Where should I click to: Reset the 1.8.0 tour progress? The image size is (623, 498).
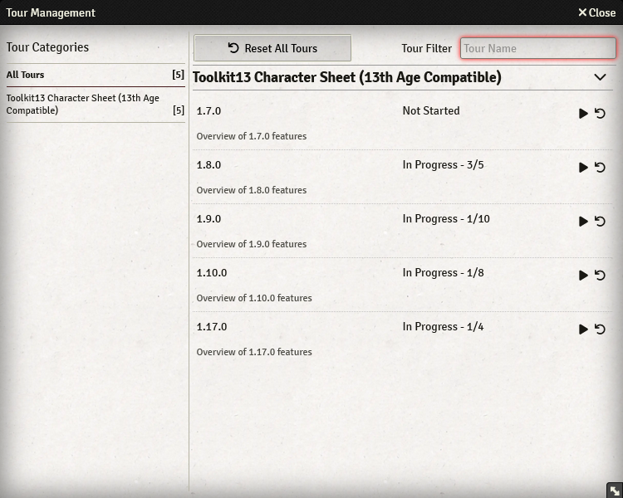click(600, 168)
